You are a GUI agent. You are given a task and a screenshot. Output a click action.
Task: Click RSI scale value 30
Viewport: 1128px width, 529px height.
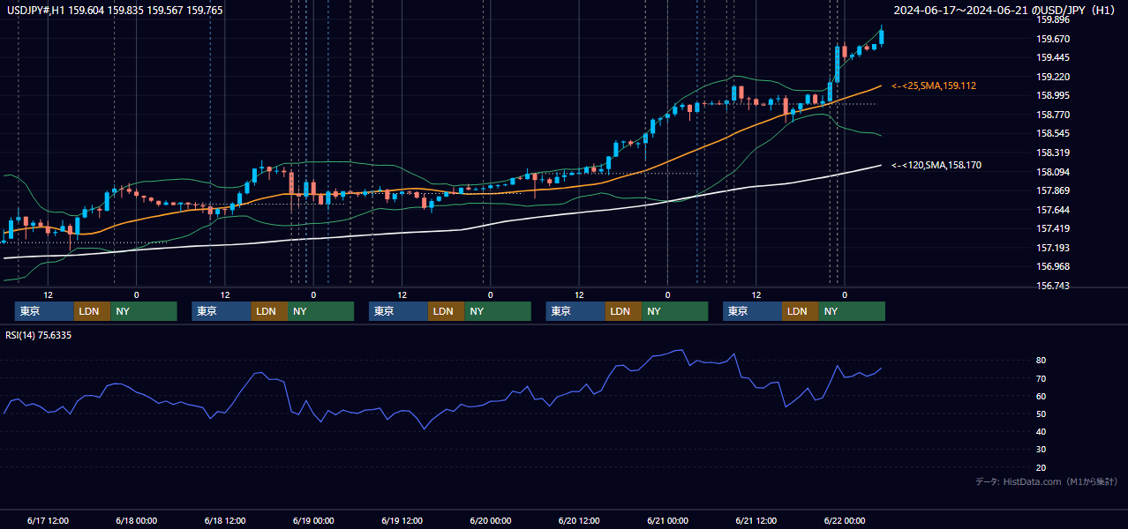coord(1042,449)
